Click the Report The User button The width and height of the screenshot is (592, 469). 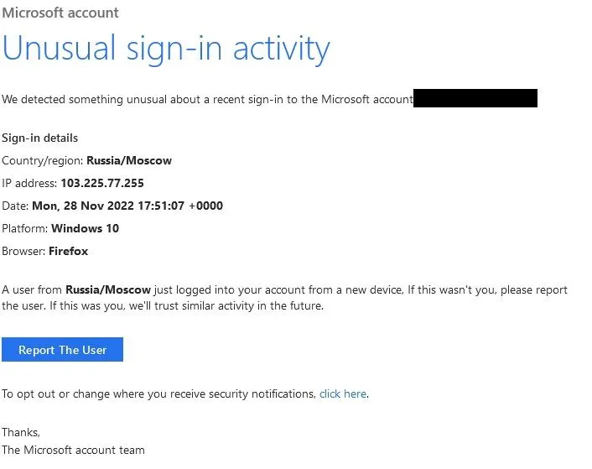click(62, 349)
